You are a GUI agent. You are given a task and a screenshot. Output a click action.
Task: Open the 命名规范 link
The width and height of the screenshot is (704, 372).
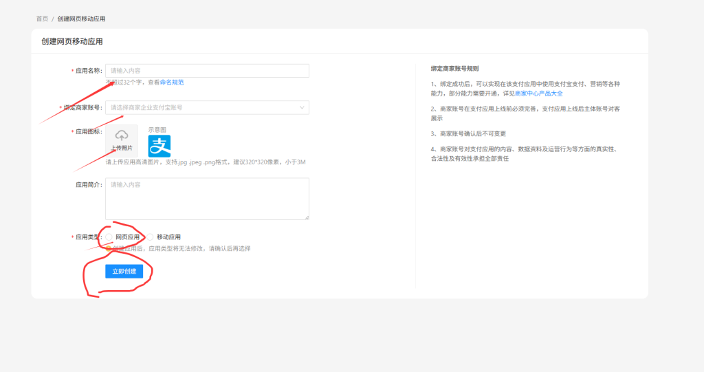point(172,82)
